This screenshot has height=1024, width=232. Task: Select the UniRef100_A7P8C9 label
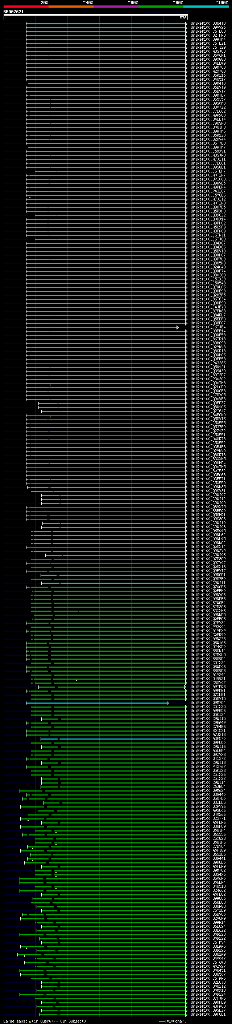coord(208,559)
